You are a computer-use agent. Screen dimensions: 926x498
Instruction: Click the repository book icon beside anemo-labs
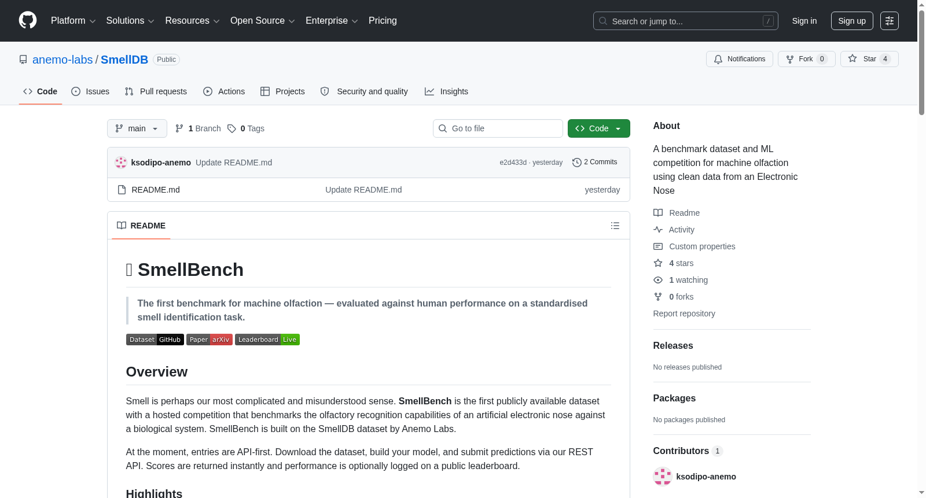[23, 60]
